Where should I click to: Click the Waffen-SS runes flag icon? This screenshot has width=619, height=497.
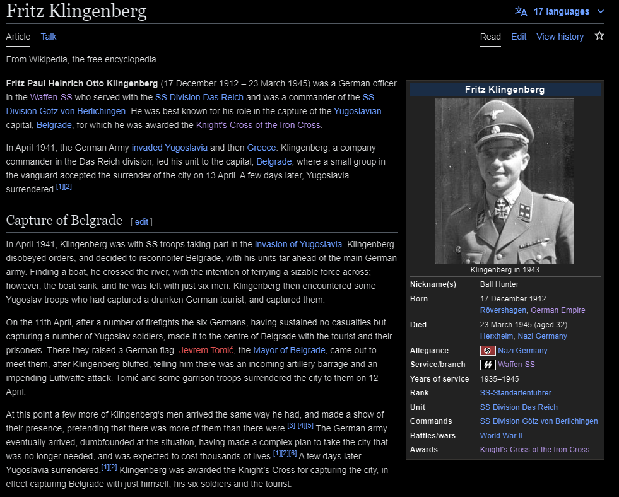coord(488,365)
